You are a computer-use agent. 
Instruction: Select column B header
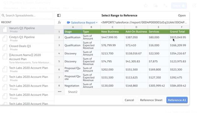[91, 27]
